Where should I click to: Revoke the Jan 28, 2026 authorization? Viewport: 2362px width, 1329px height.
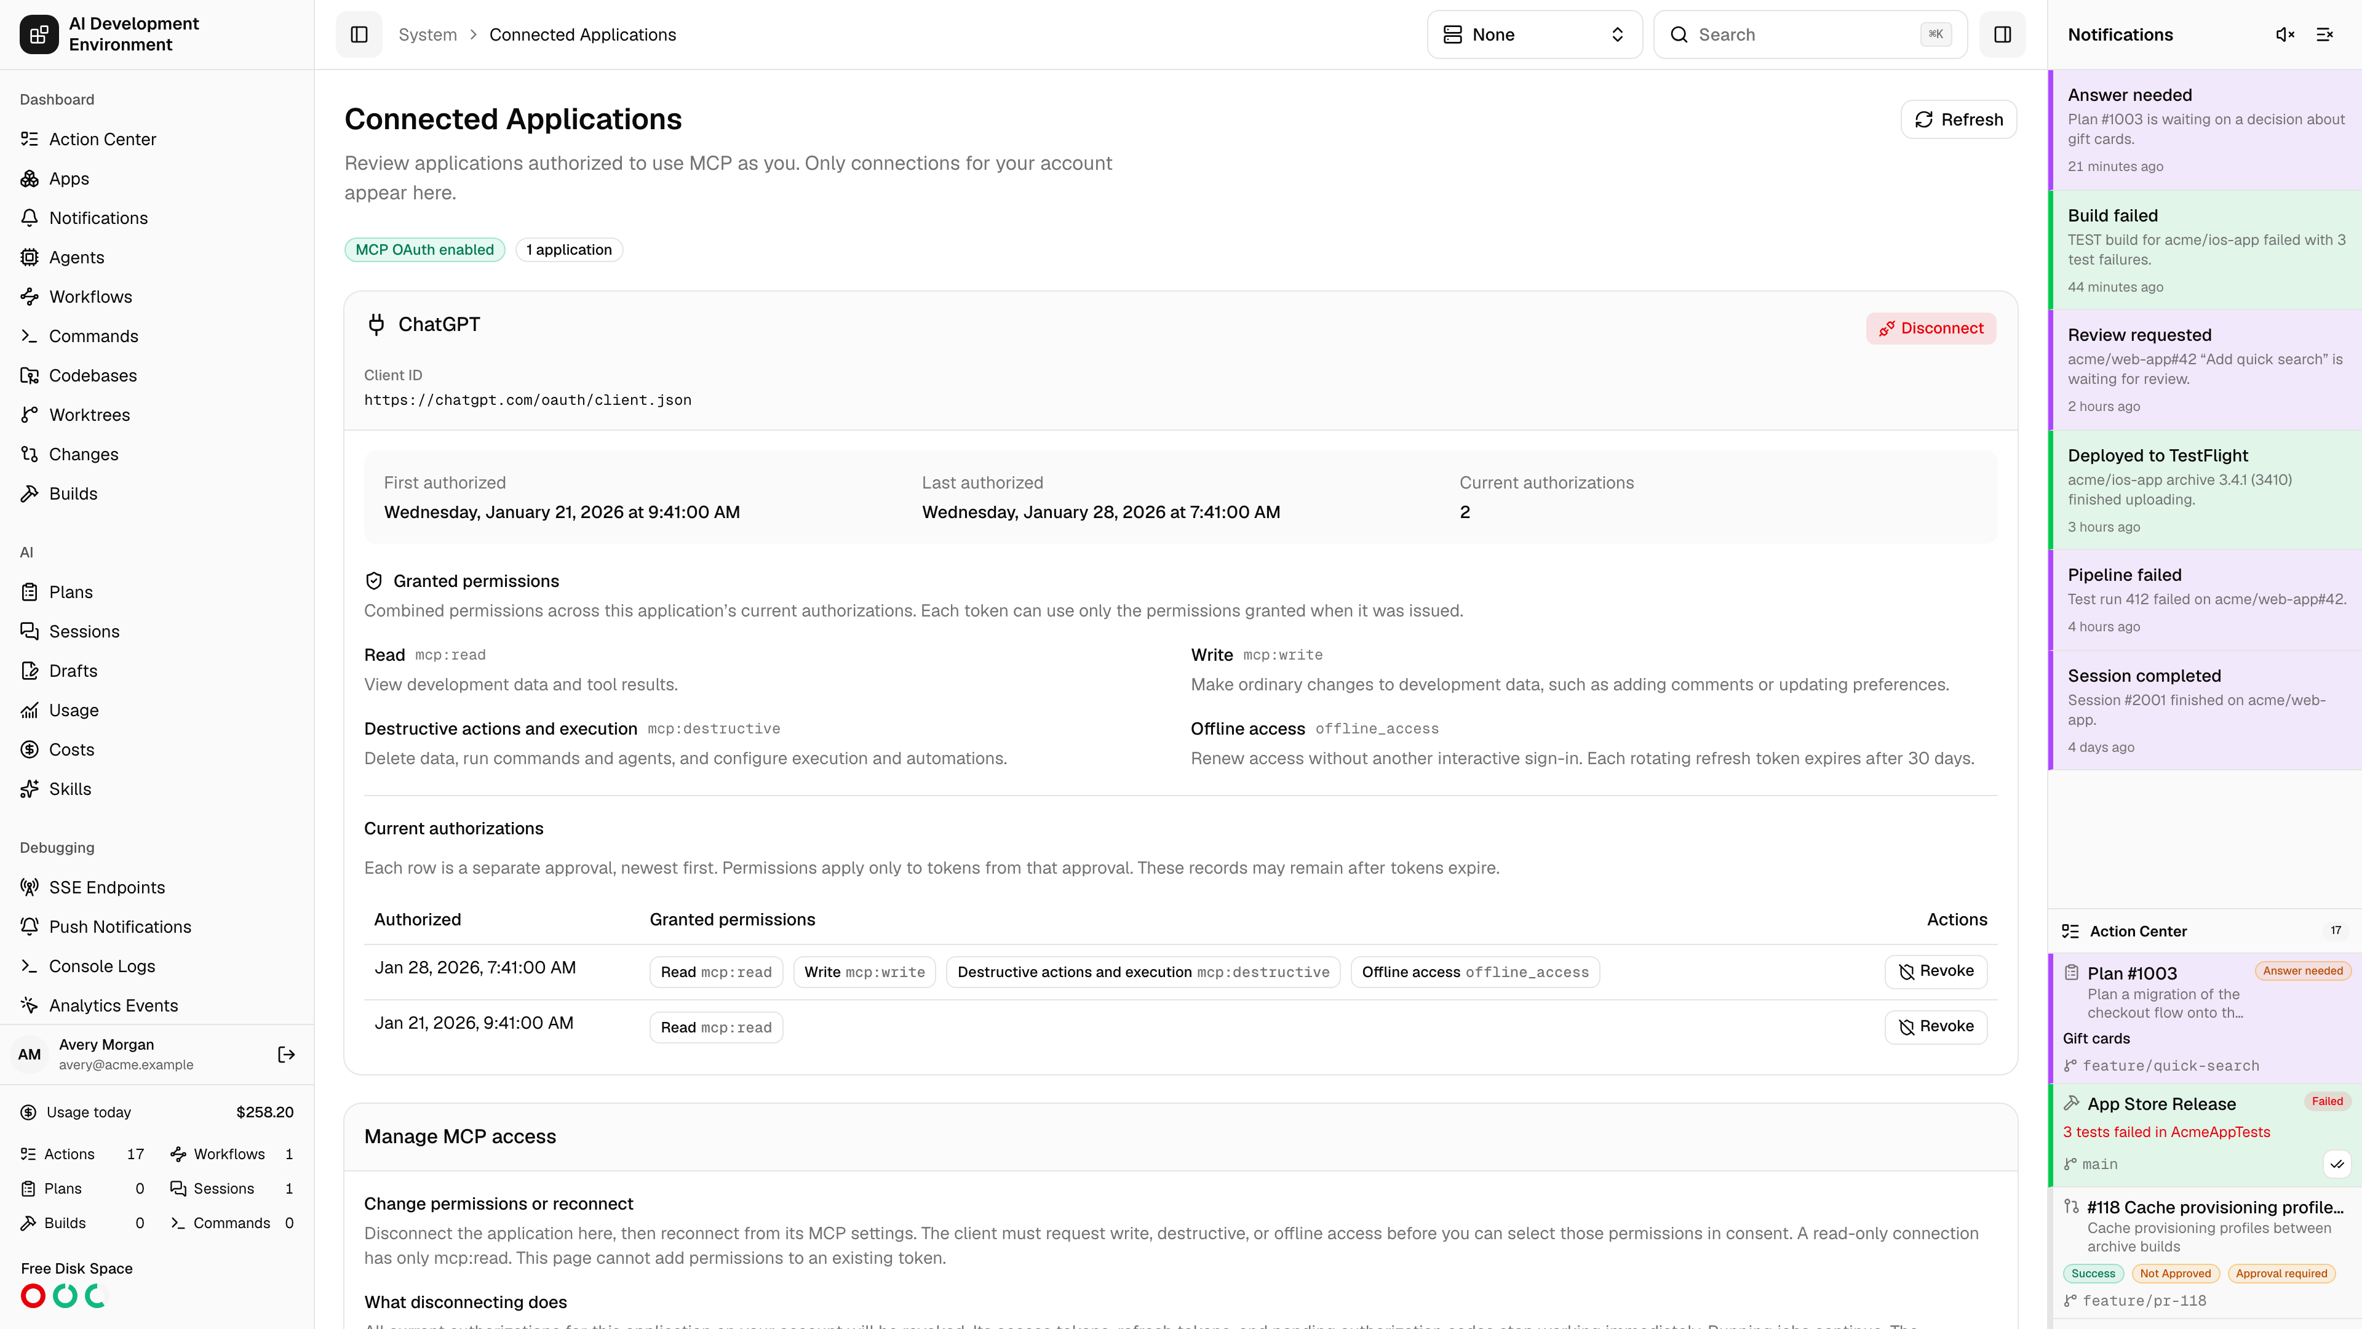(x=1936, y=972)
